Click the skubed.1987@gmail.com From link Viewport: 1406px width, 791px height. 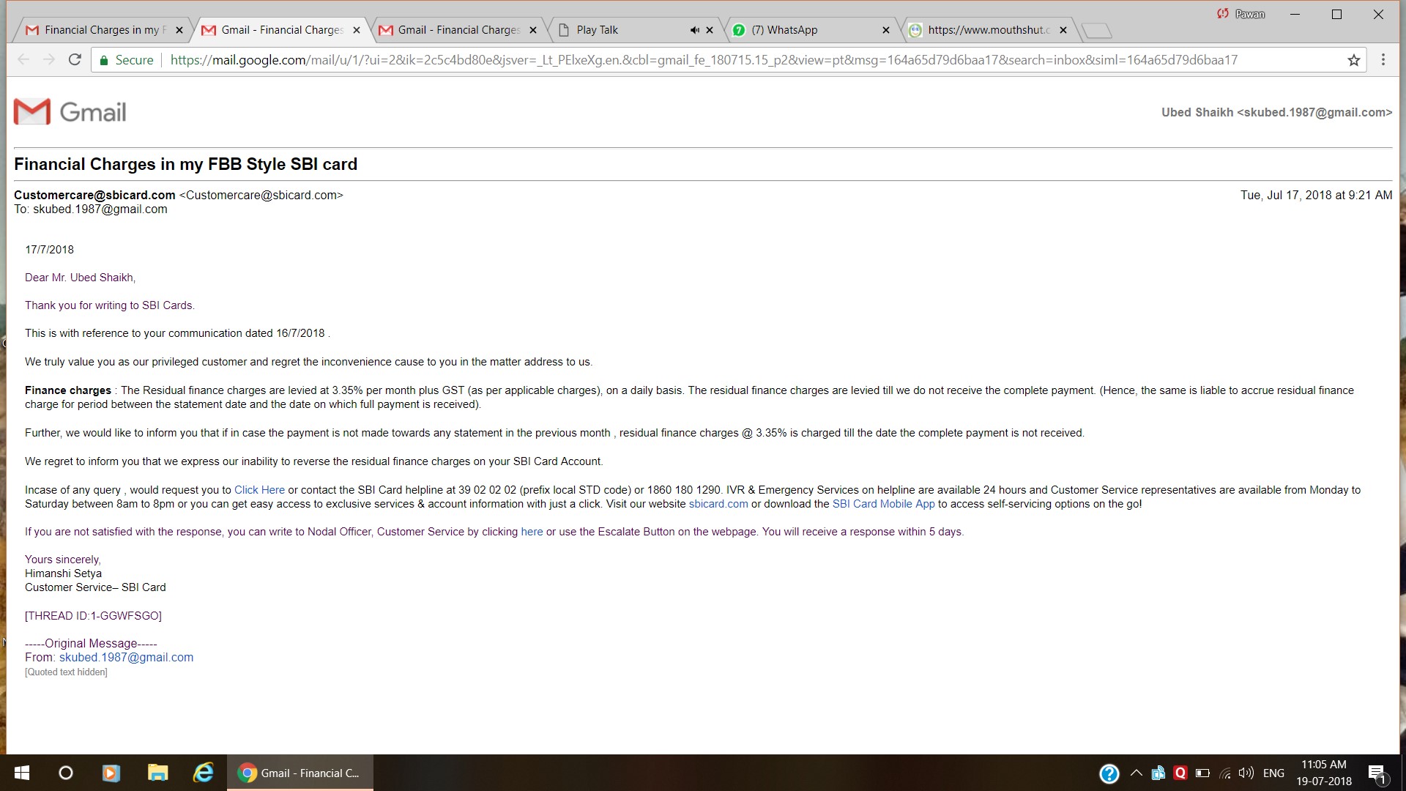coord(126,658)
